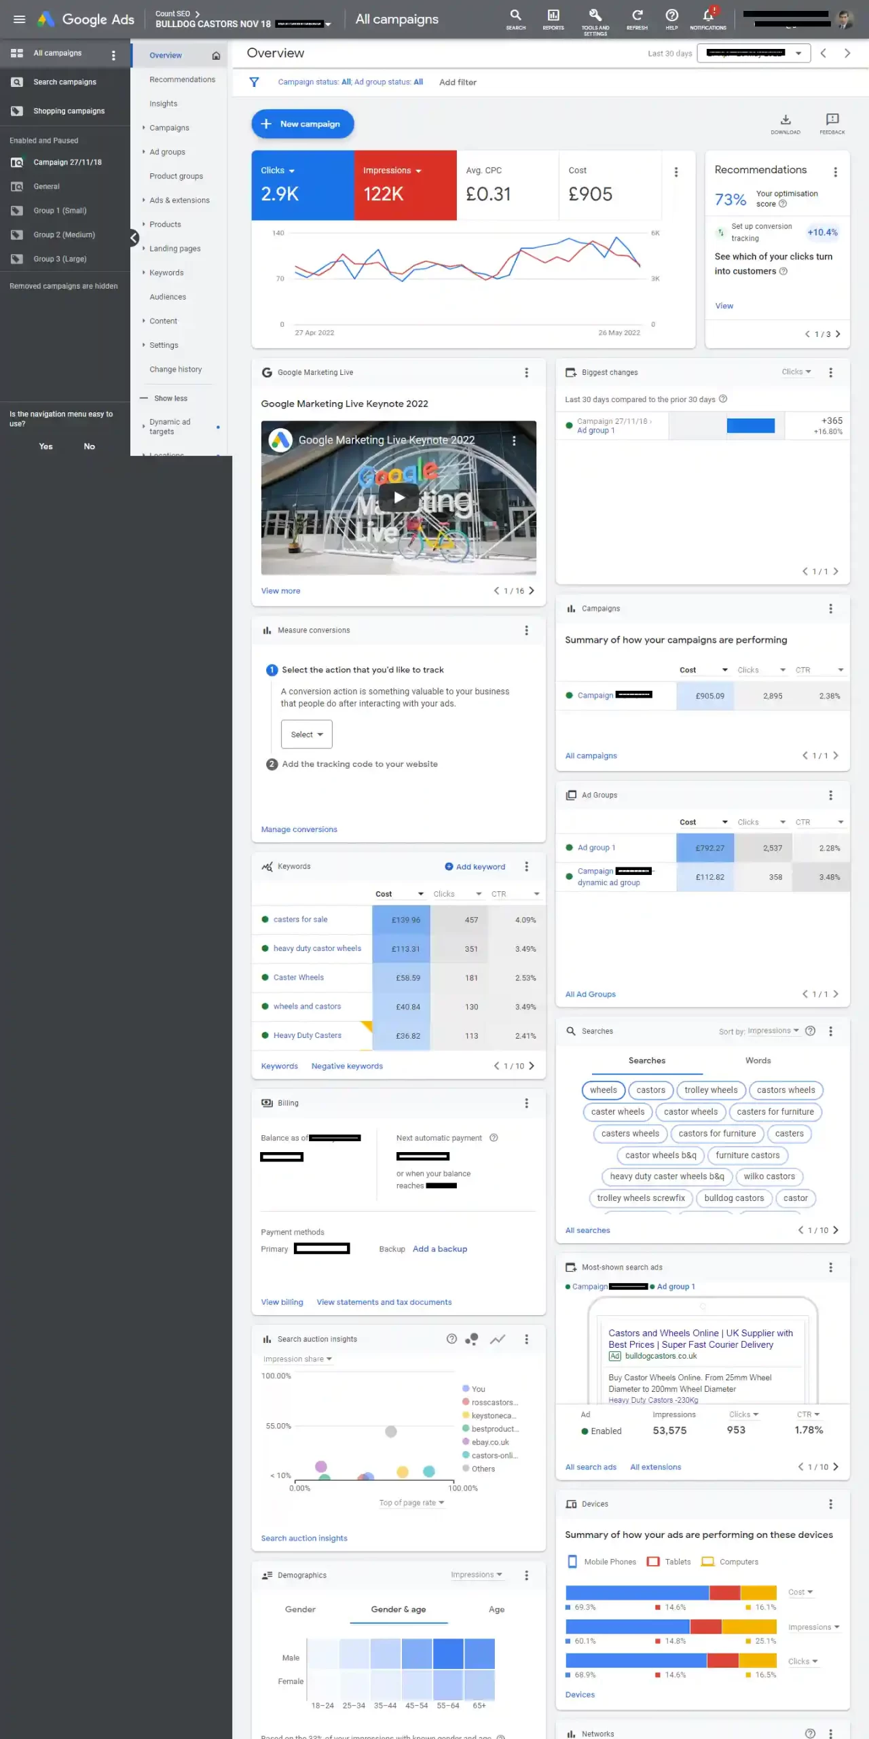Open the main hamburger menu
This screenshot has height=1739, width=869.
click(x=20, y=19)
